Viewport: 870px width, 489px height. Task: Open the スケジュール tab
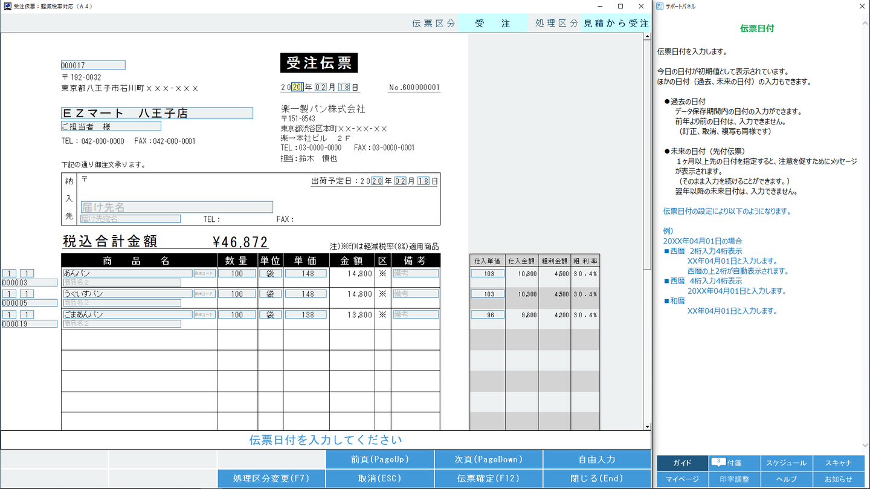[786, 463]
